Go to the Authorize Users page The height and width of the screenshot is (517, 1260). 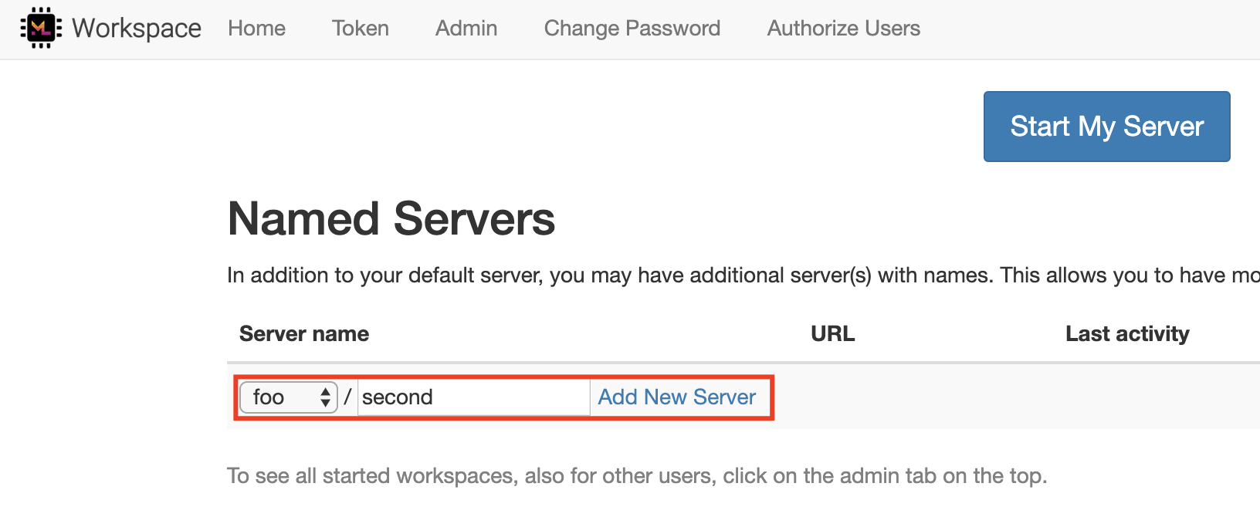(842, 28)
